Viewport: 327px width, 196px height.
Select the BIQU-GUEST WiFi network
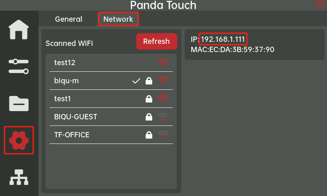click(76, 117)
